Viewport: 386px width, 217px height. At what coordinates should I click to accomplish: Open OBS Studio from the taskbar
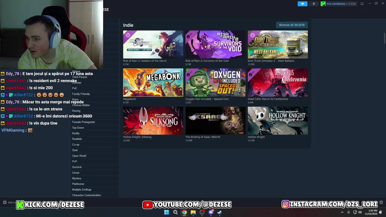coord(202,212)
